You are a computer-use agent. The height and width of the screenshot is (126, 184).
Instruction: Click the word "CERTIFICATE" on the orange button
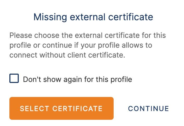78,109
